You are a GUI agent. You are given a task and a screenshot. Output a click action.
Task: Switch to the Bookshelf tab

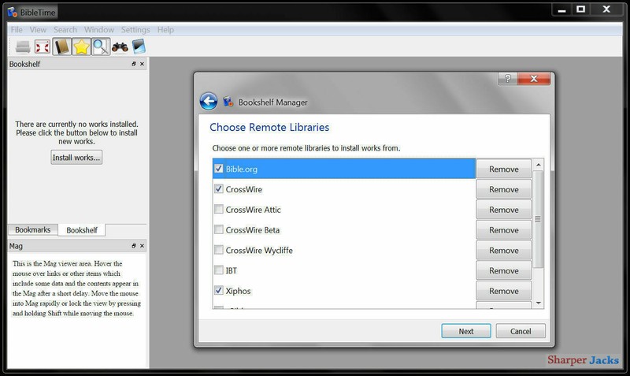click(82, 230)
